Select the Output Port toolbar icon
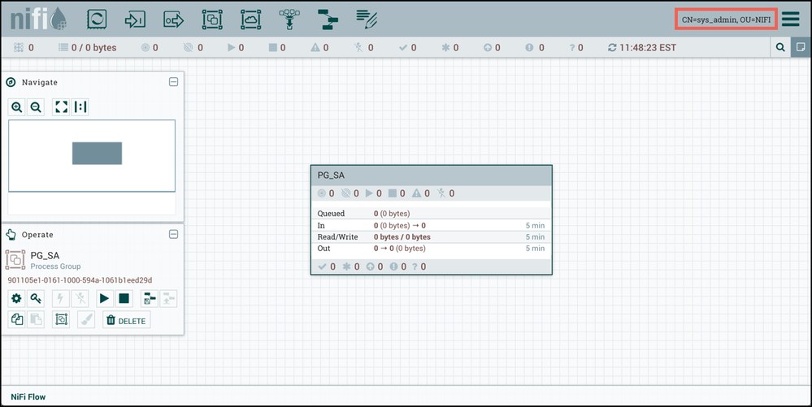Viewport: 812px width, 407px height. click(x=173, y=19)
